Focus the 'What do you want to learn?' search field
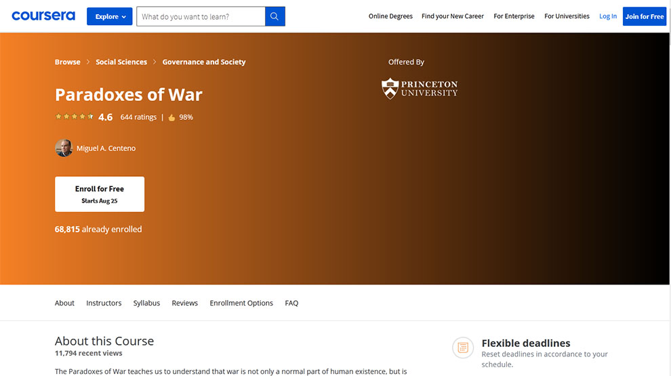The image size is (671, 376). coord(201,16)
